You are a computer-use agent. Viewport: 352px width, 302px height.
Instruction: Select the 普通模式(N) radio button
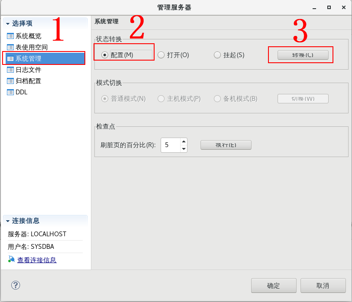click(105, 99)
